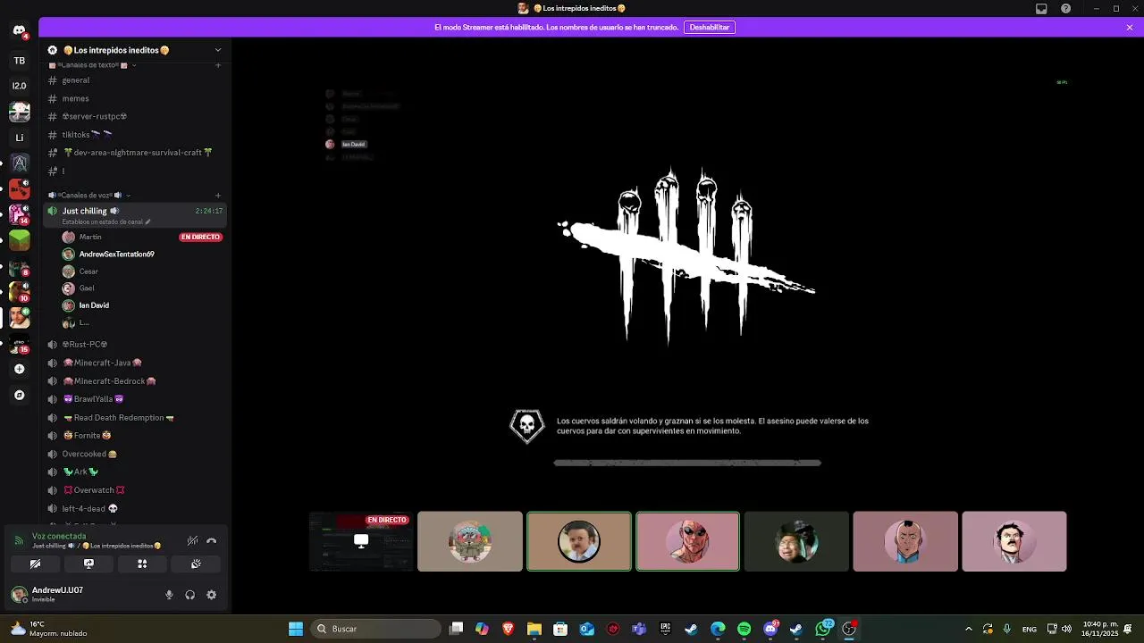Create channel in Canales de voz
This screenshot has height=643, width=1144.
(x=218, y=195)
